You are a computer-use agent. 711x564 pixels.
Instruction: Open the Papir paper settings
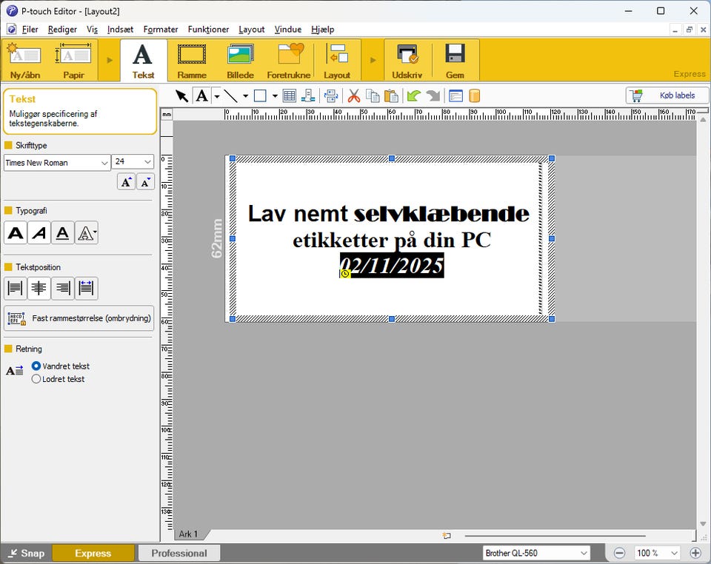point(73,60)
